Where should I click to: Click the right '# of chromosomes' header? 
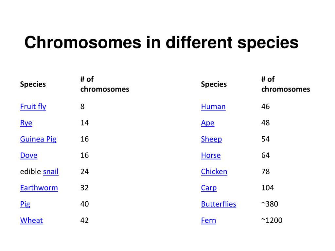point(286,84)
